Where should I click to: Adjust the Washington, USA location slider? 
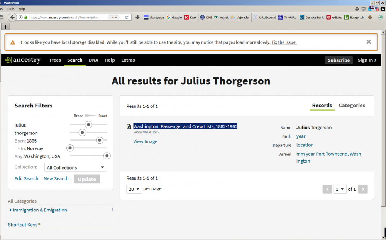click(x=107, y=156)
